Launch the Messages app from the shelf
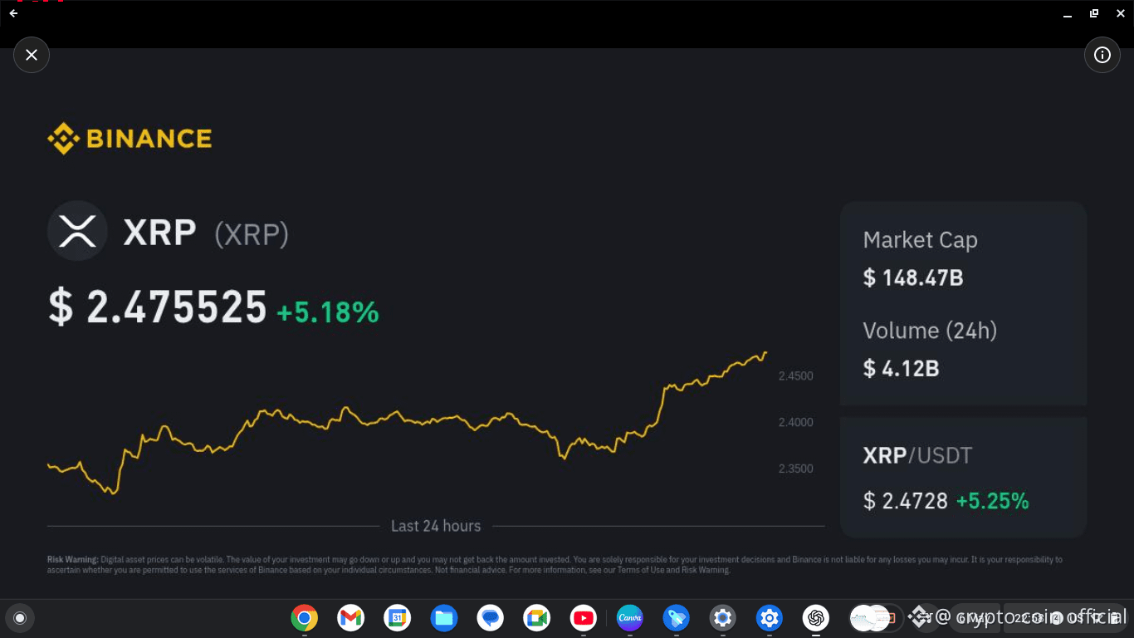 click(491, 618)
